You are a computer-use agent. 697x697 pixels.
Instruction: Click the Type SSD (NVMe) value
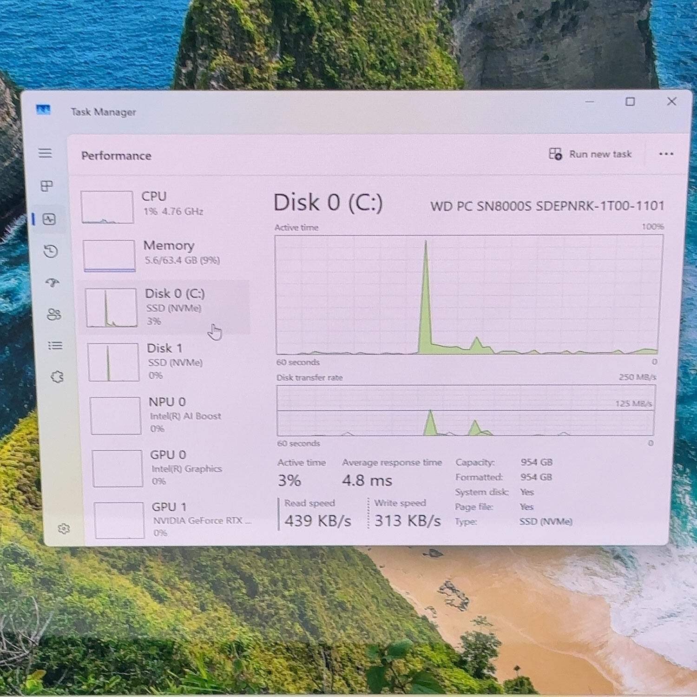click(546, 522)
